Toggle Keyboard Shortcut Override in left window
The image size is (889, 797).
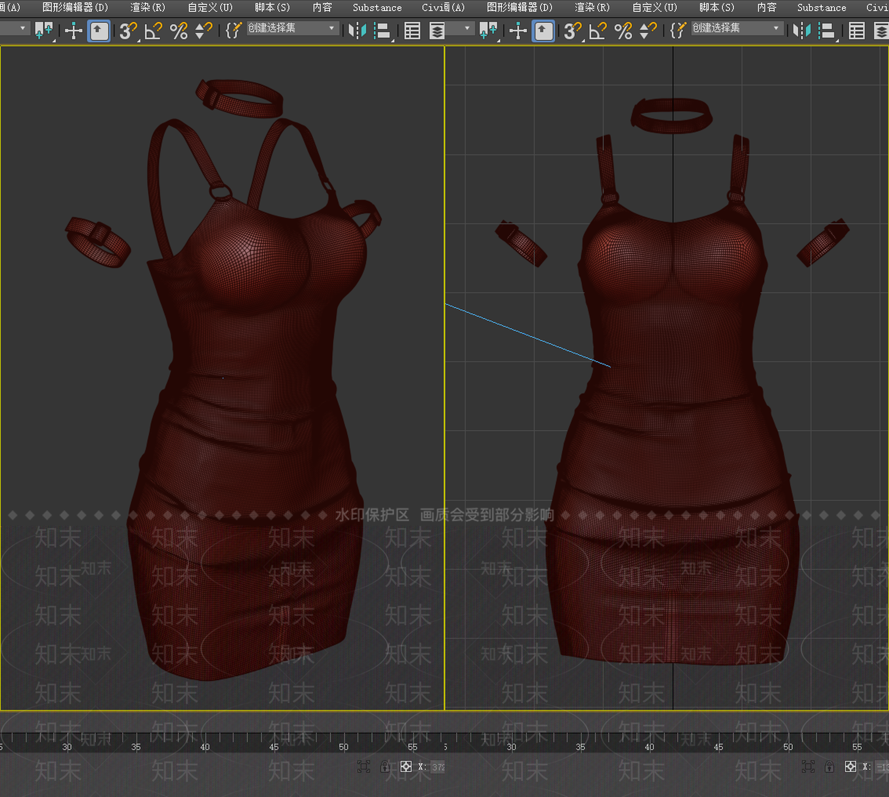(99, 31)
